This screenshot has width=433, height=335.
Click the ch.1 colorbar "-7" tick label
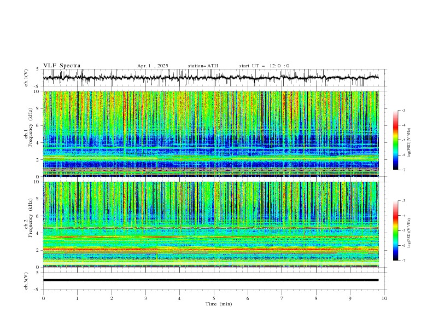pyautogui.click(x=403, y=170)
